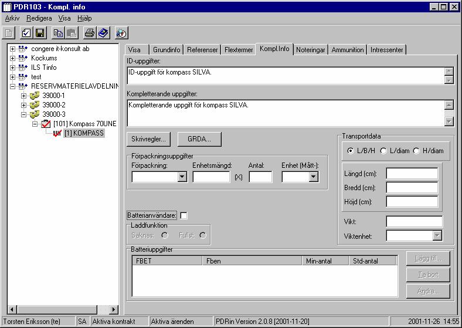This screenshot has width=462, height=328.
Task: Click the Copy toolbar icon
Action: (58, 33)
